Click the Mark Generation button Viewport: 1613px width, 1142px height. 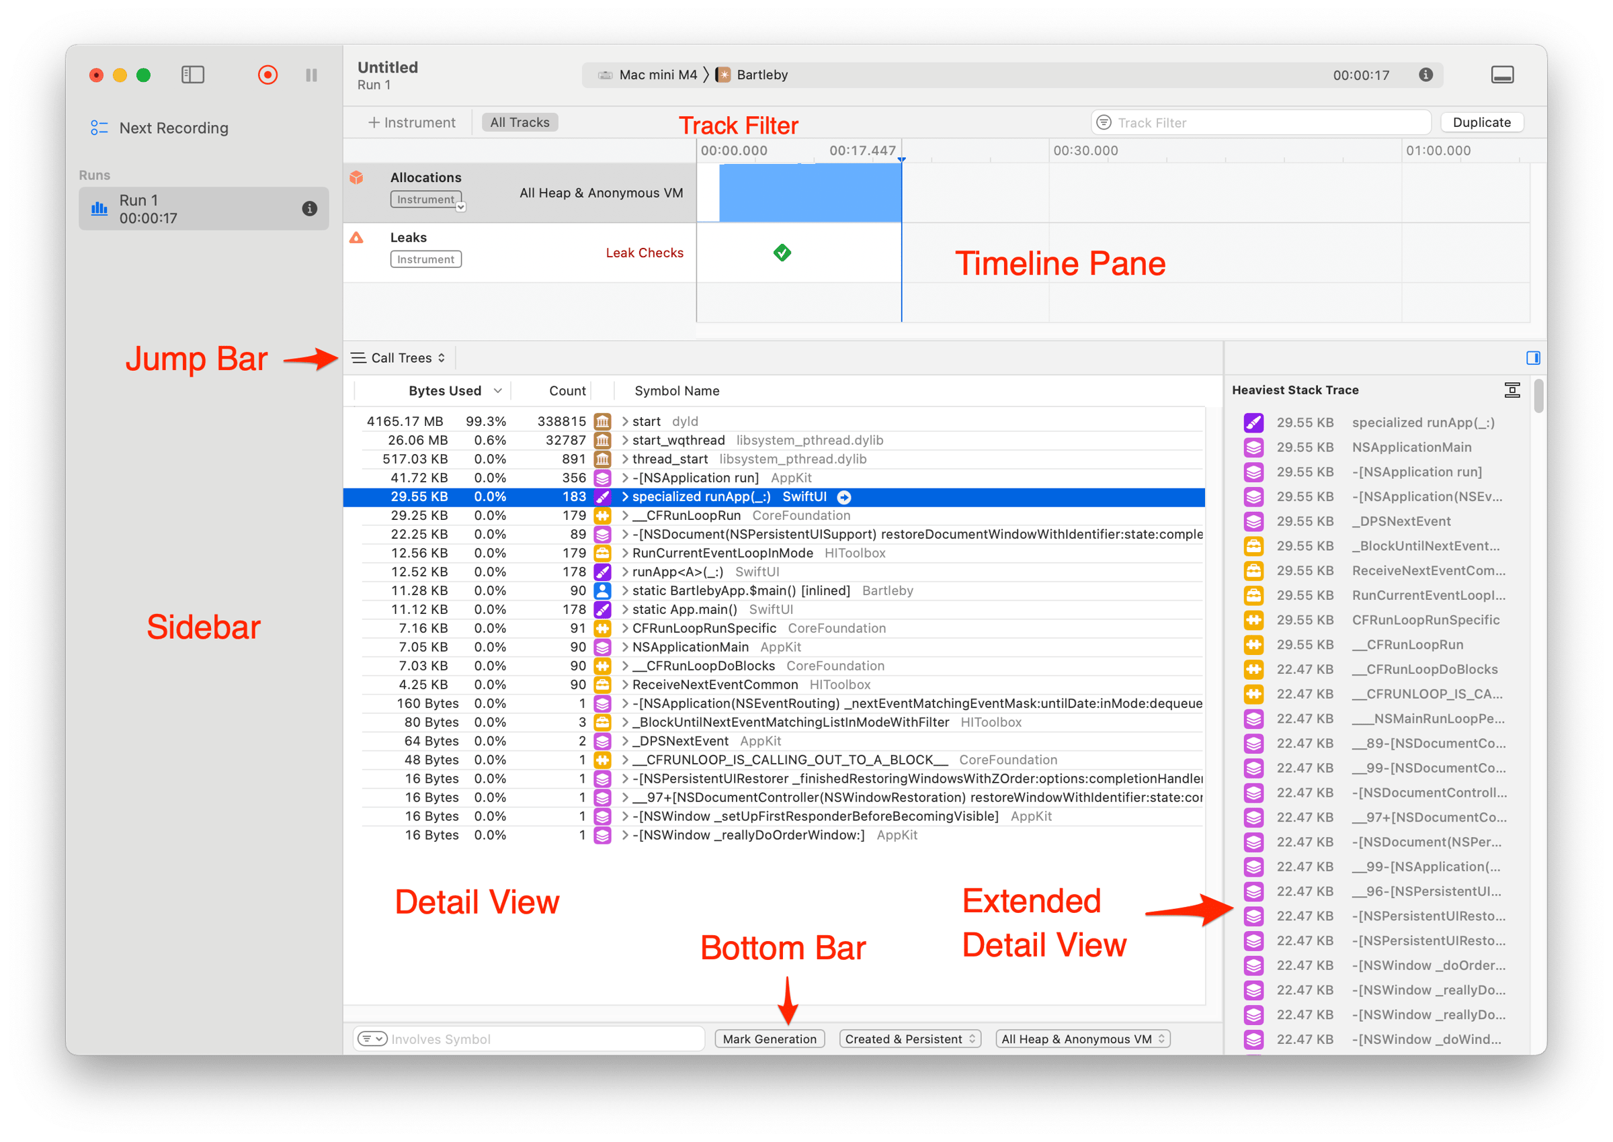(x=770, y=1039)
